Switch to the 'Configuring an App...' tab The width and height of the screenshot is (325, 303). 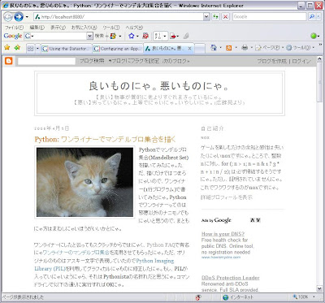[x=118, y=49]
